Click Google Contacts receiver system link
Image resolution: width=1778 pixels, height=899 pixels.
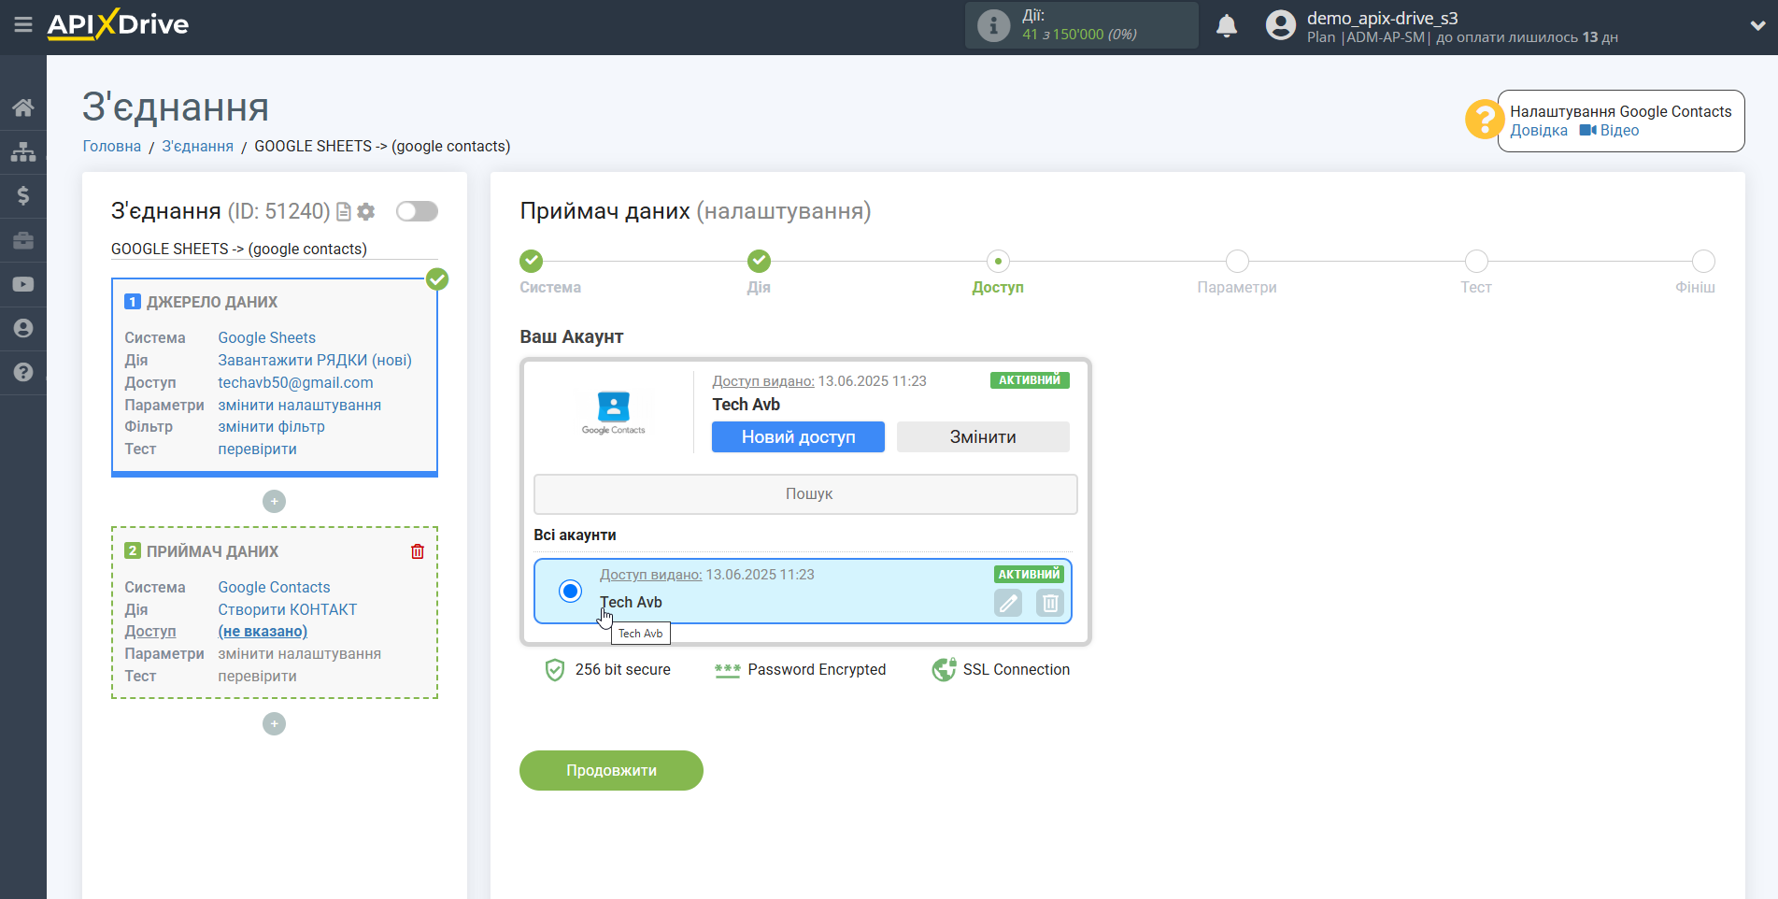pos(275,588)
